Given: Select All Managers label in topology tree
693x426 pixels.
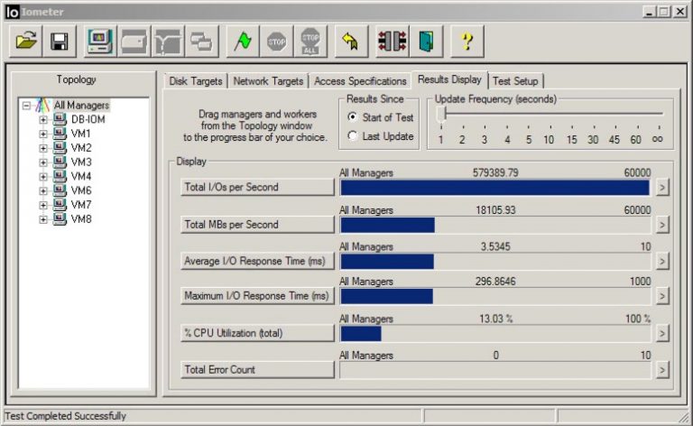Looking at the screenshot, I should (81, 106).
